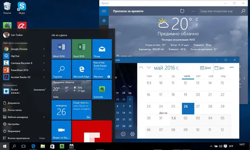Switch temperature to Celsius (C)
The image size is (250, 150).
197,19
